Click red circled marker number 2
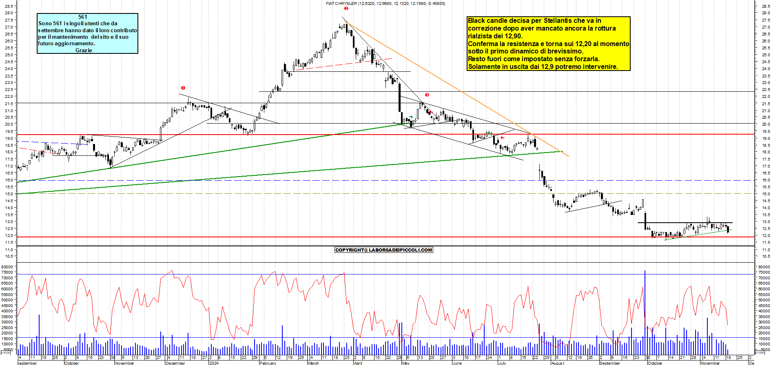 pos(346,8)
